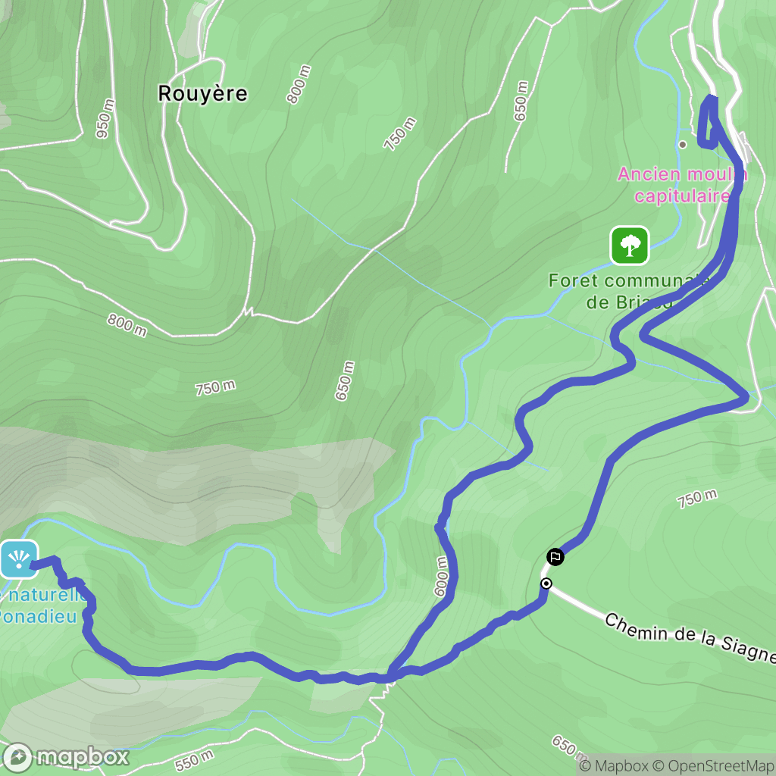776x776 pixels.
Task: Click the 550 m contour label
Action: click(x=194, y=760)
